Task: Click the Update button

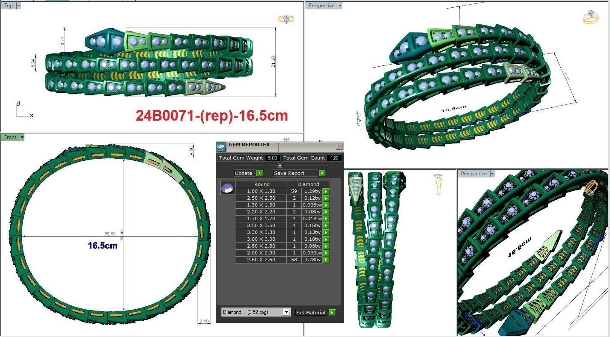Action: click(x=245, y=173)
